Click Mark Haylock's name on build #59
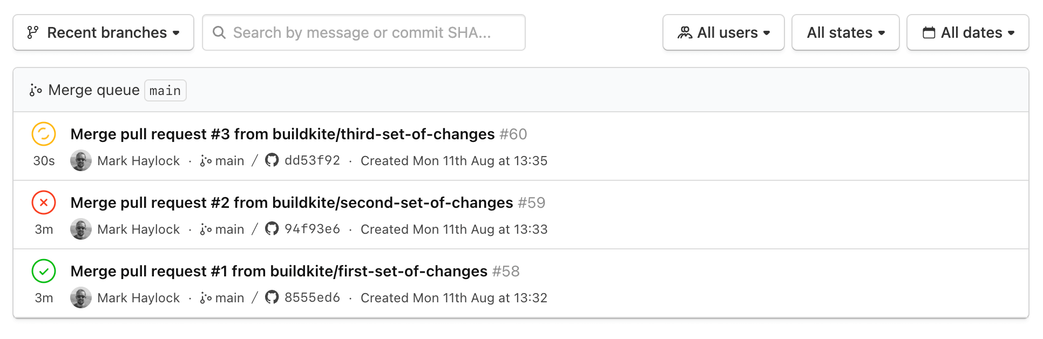Screen dimensions: 1043x339 (138, 229)
